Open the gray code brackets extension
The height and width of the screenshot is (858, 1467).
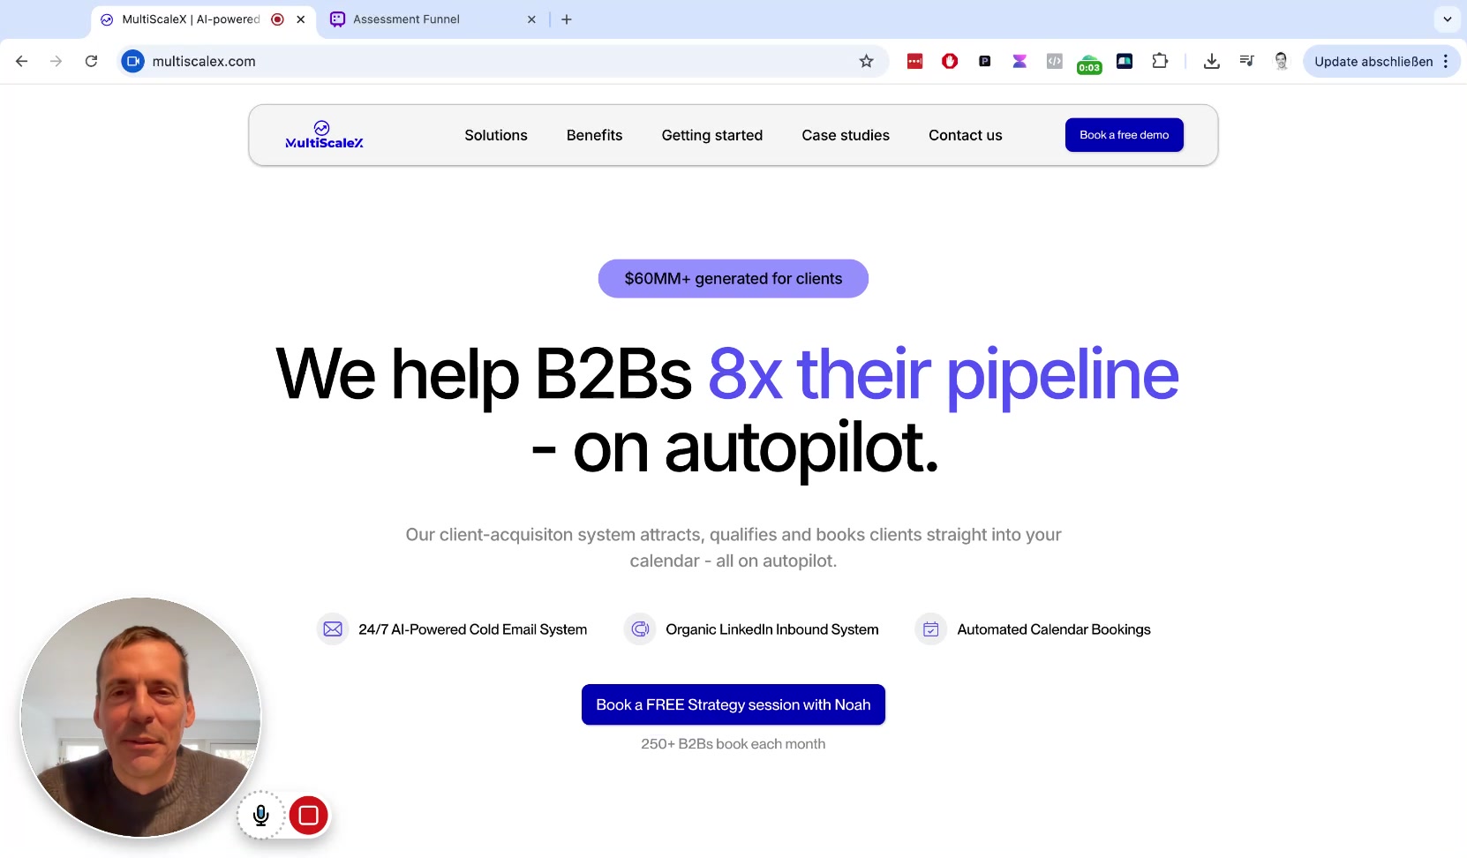(x=1054, y=61)
